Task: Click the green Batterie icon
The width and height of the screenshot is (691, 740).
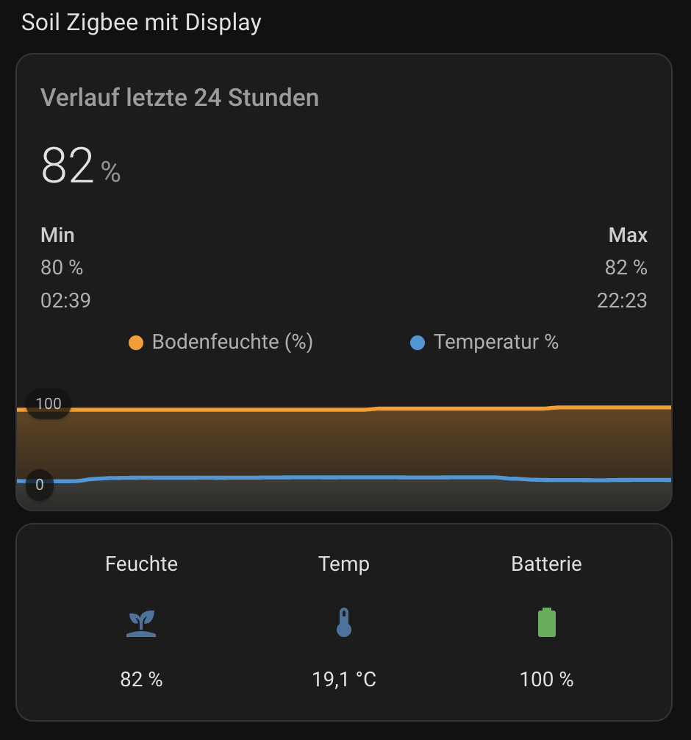Action: coord(546,622)
